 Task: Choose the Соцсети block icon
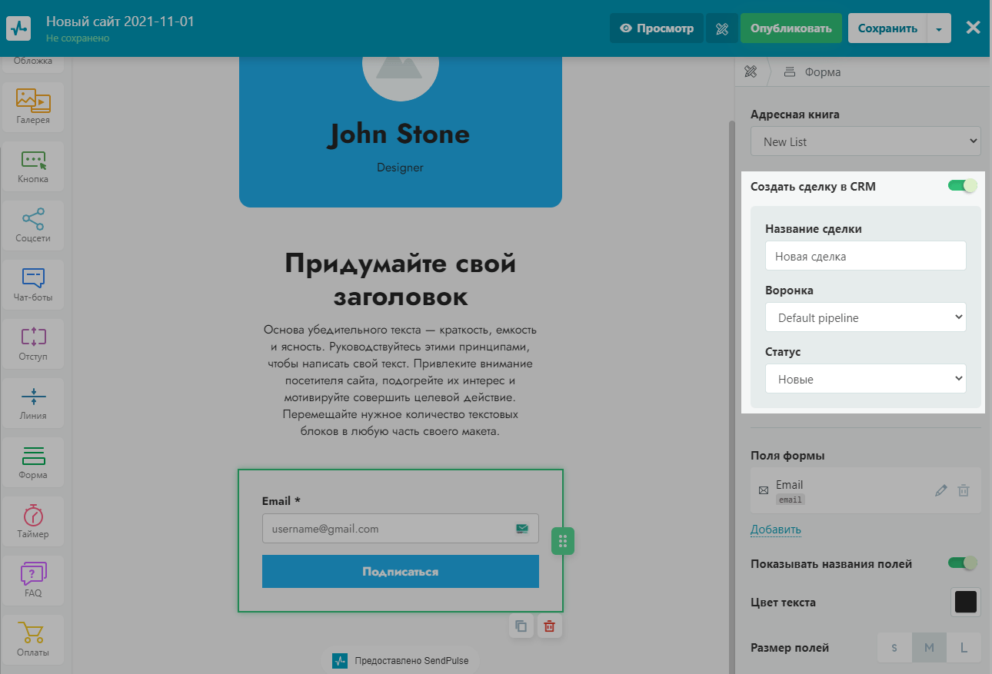click(33, 225)
